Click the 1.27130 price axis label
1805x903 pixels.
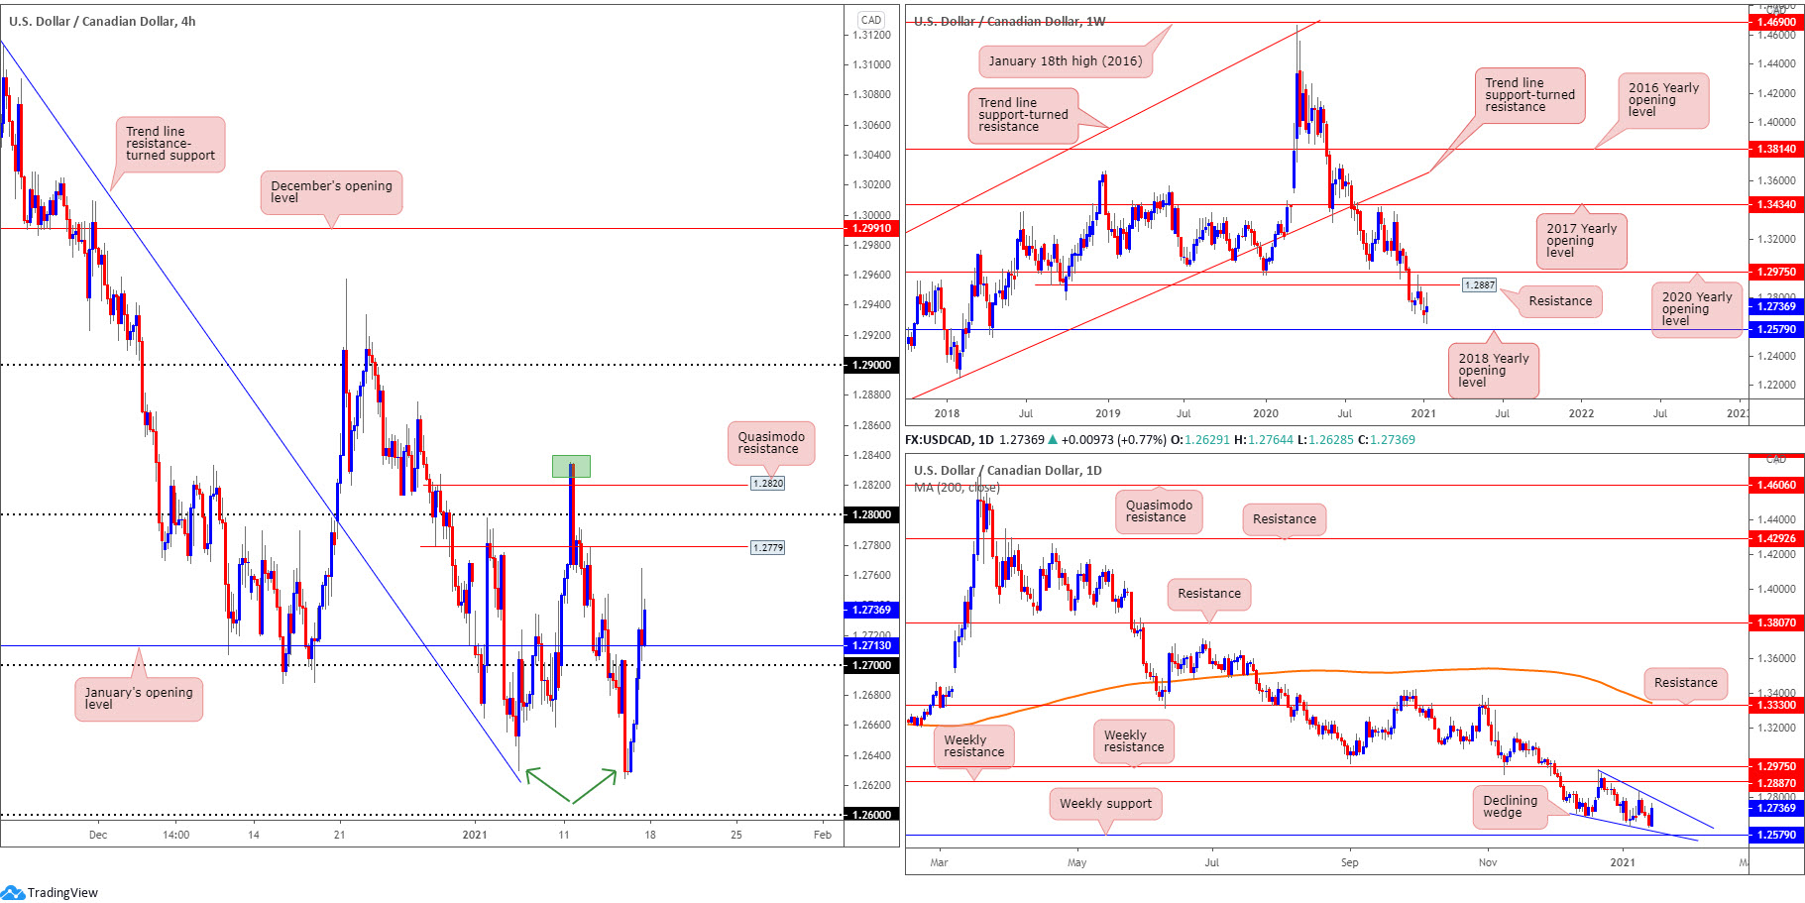click(x=871, y=645)
